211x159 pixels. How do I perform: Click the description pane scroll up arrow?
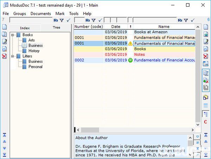coord(190,138)
